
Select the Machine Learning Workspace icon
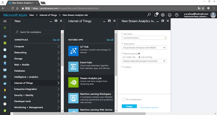[x=73, y=98]
